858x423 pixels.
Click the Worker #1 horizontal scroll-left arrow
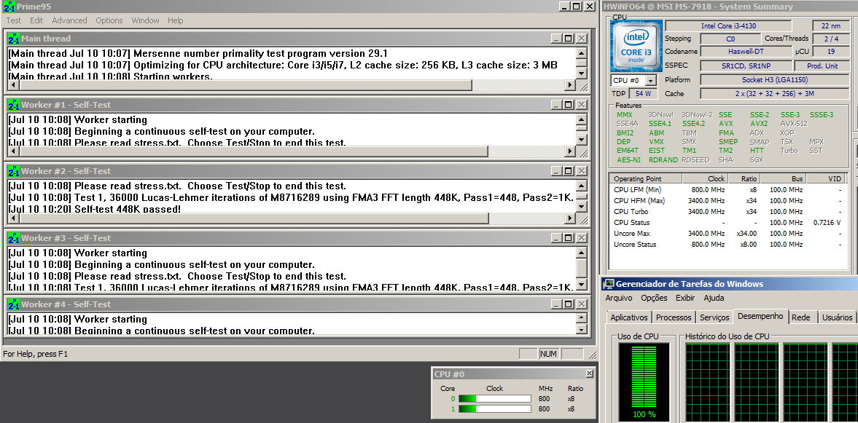14,151
